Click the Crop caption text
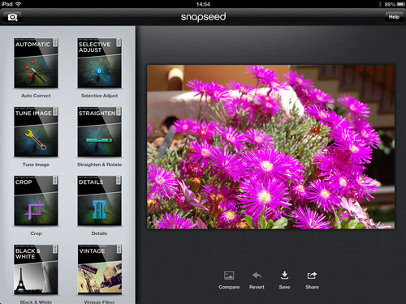 36,233
